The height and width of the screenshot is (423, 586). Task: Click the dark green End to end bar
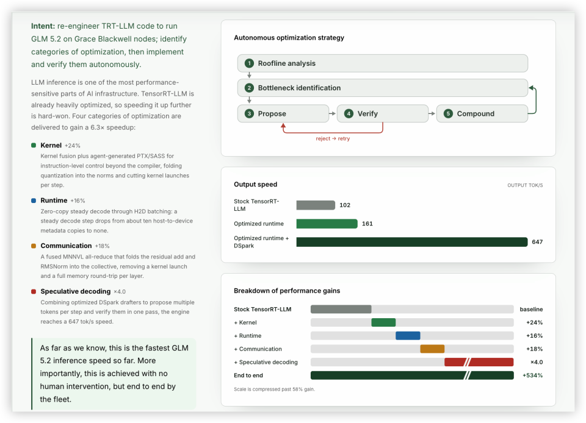tap(412, 375)
